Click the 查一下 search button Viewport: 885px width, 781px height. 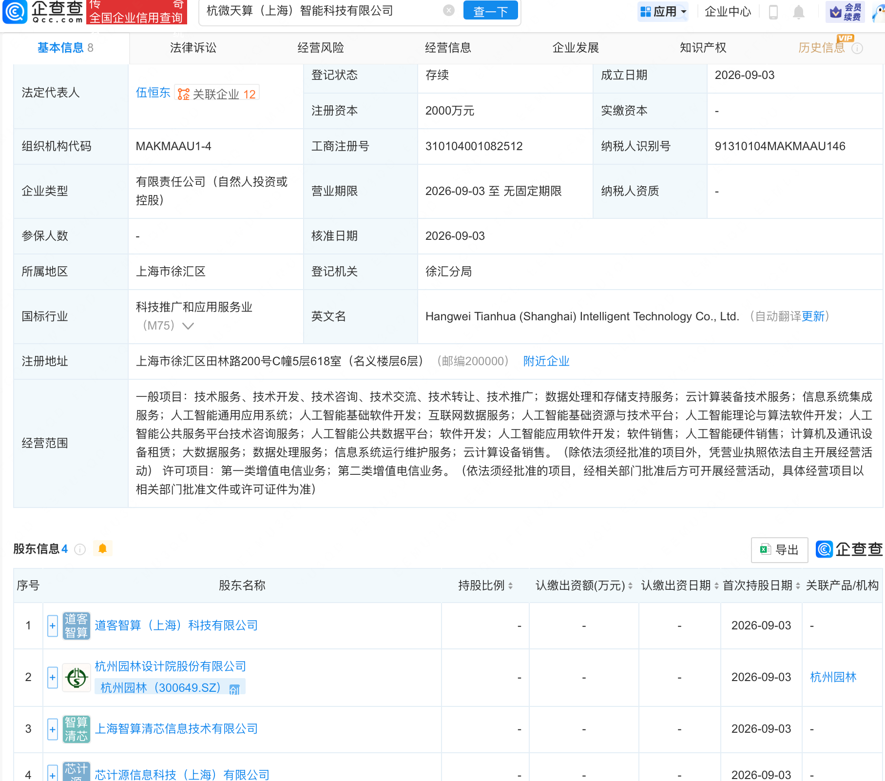pyautogui.click(x=490, y=11)
